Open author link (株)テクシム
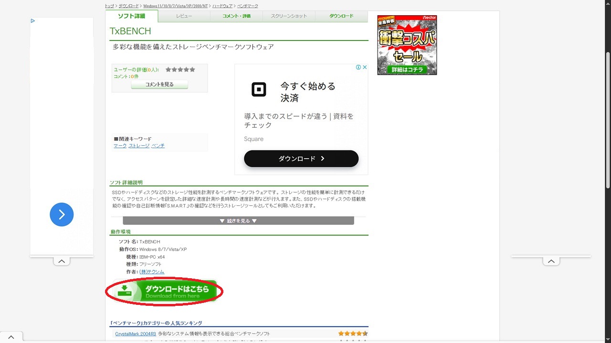This screenshot has height=343, width=611. point(152,272)
